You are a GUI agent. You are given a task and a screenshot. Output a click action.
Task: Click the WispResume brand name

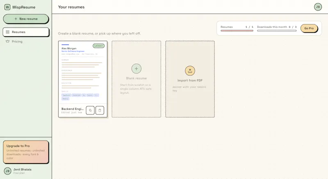pyautogui.click(x=24, y=7)
